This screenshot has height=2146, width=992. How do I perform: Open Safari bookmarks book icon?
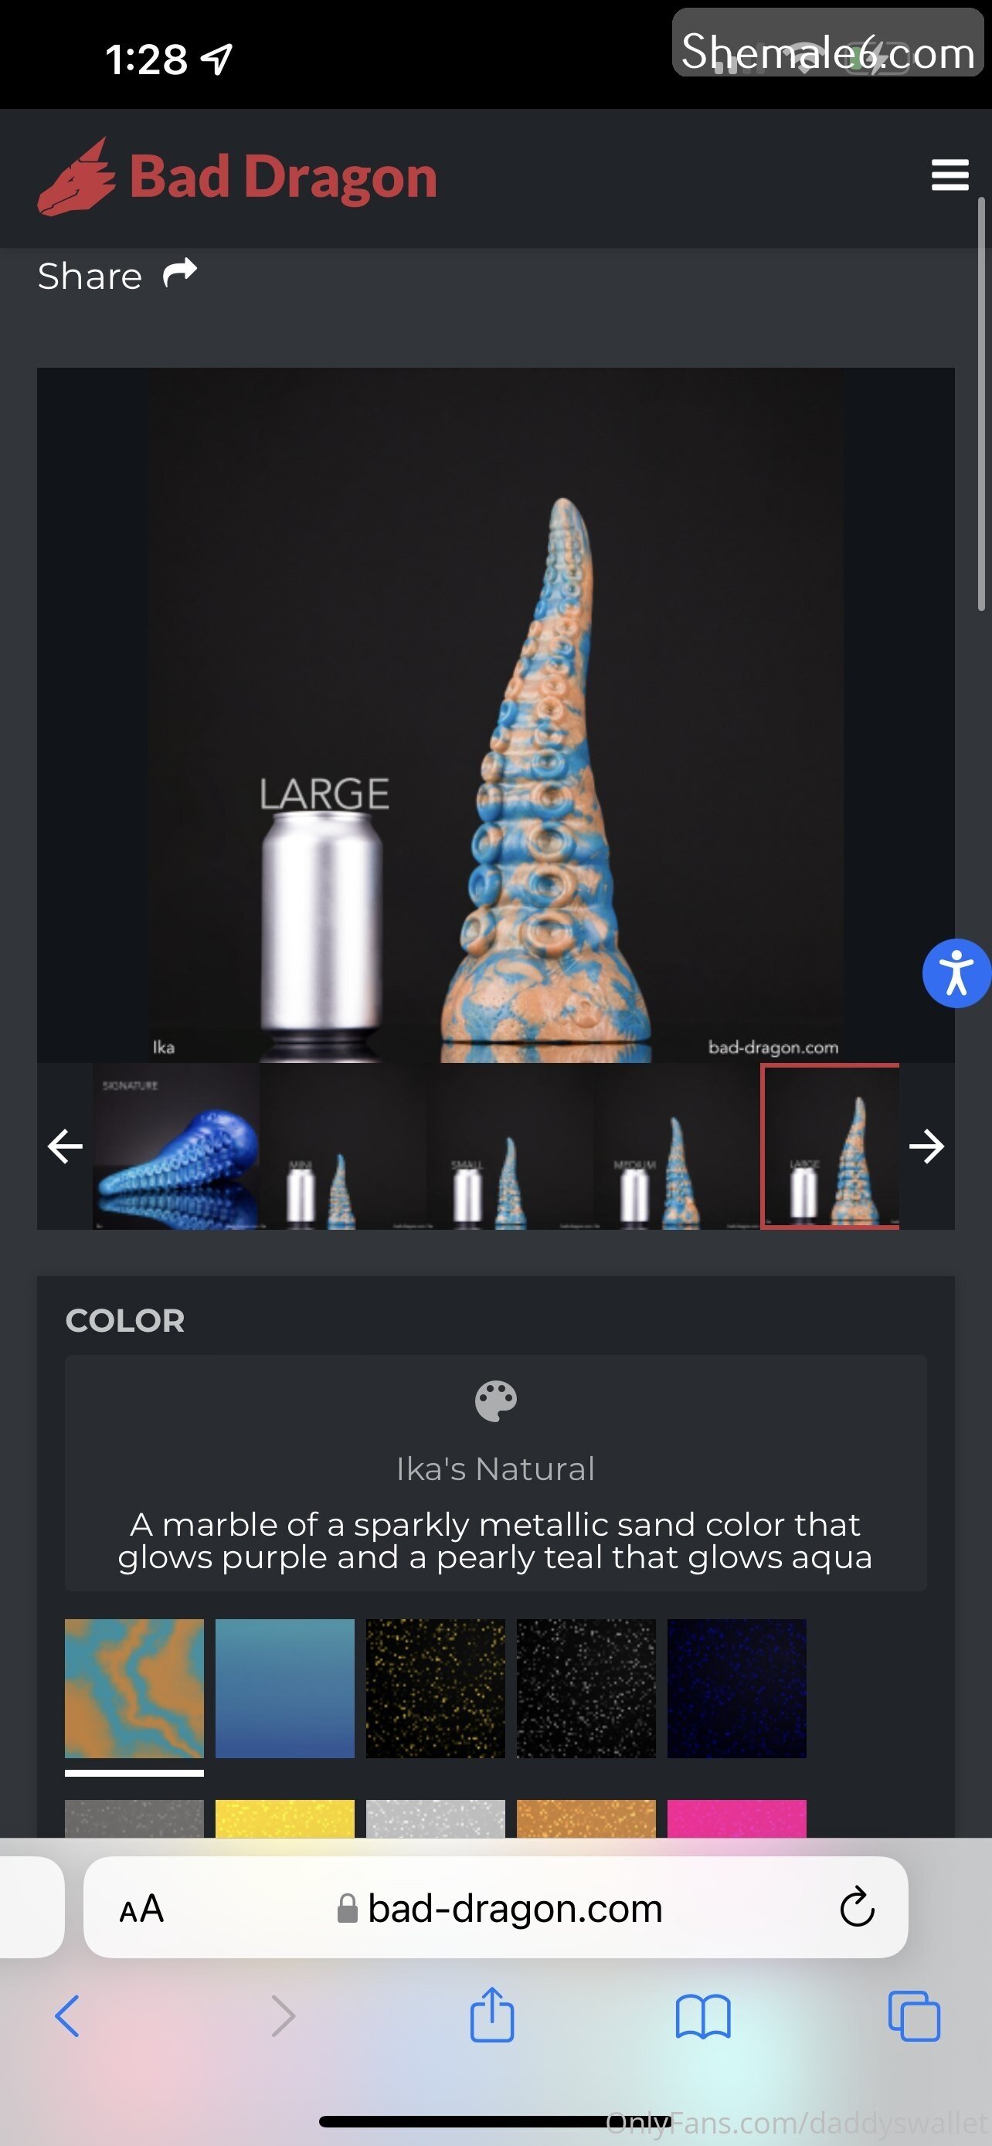pyautogui.click(x=703, y=2016)
